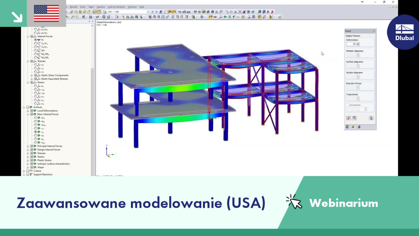Open the filter tab icon in Panel
The image size is (419, 236).
[x=359, y=127]
